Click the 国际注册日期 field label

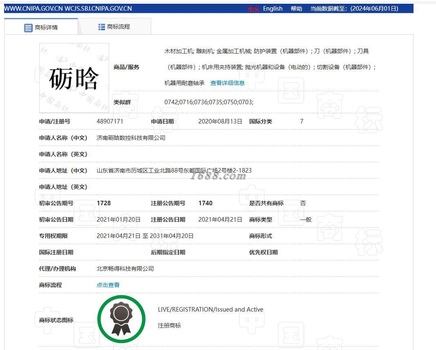(x=56, y=252)
